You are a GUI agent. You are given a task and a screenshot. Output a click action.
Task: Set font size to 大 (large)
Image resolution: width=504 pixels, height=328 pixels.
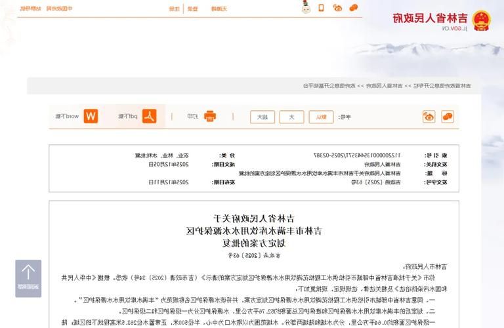(x=291, y=117)
